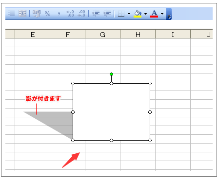Click the rectangle's bottom-left sizing handle
The height and width of the screenshot is (182, 218).
tap(73, 140)
